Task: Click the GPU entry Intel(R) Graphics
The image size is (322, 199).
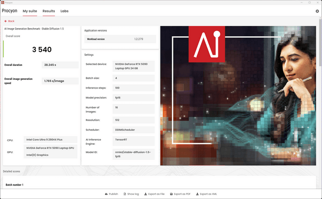Action: [37, 155]
